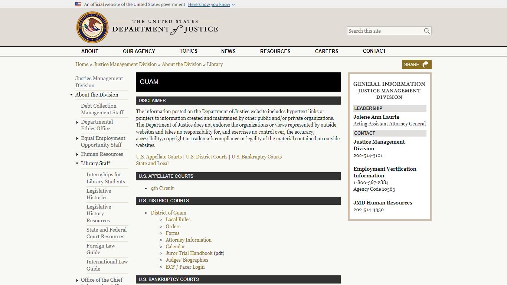Select the name Jolene Ann Lauria
This screenshot has width=507, height=285.
pos(376,117)
